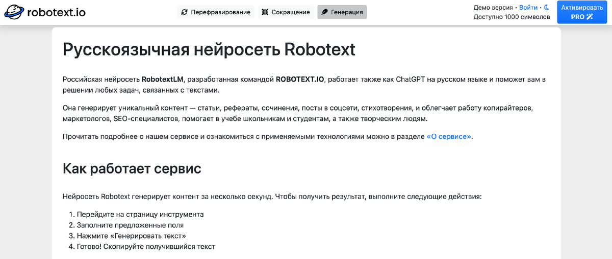Click the heading Русскоязычная нейросеть Robotext

click(x=209, y=50)
